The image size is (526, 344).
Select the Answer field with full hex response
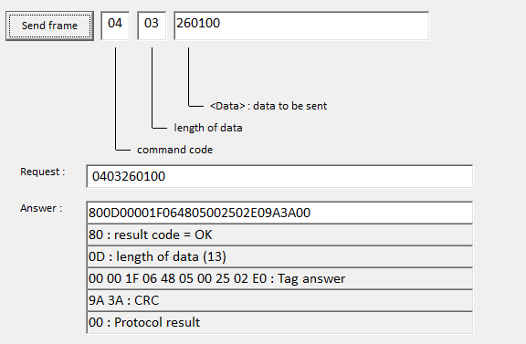(x=279, y=213)
